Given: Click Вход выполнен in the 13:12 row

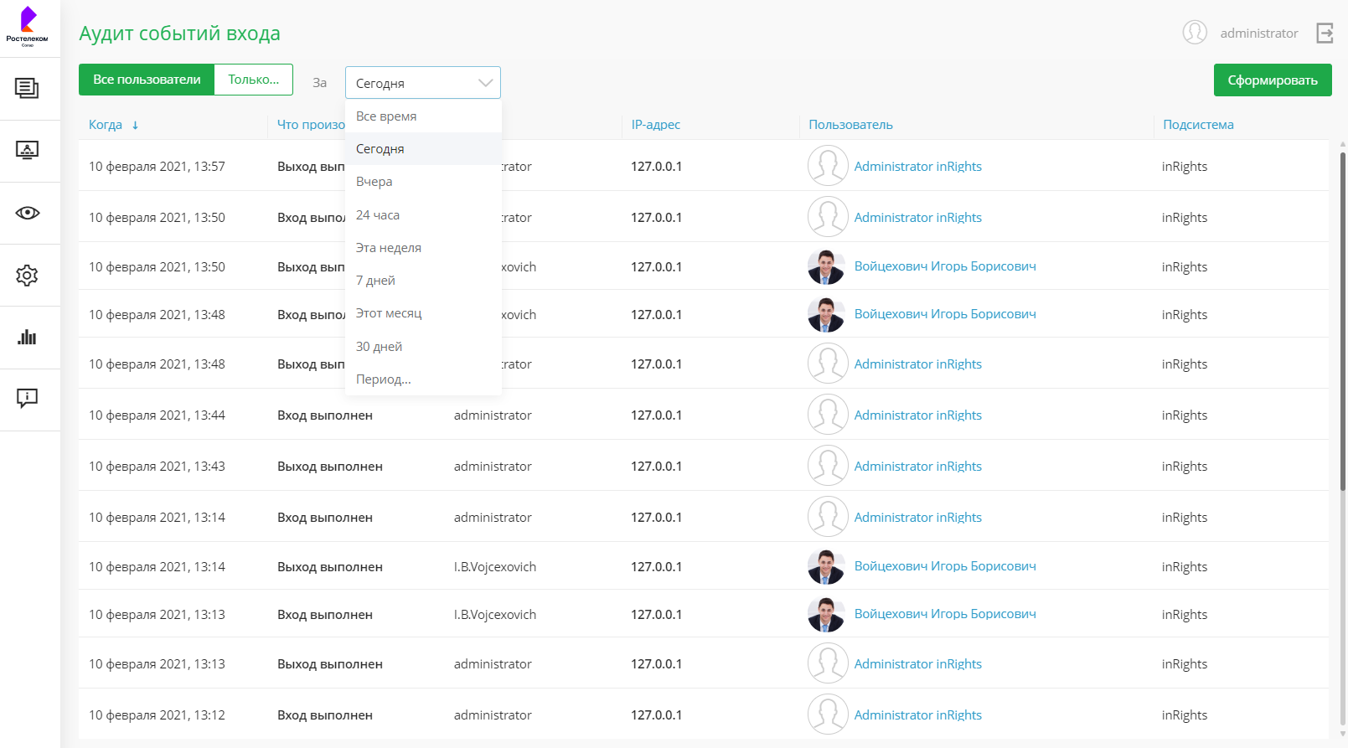Looking at the screenshot, I should point(325,715).
